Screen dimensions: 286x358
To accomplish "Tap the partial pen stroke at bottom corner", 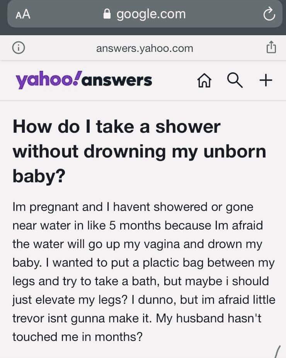I will 277,352.
